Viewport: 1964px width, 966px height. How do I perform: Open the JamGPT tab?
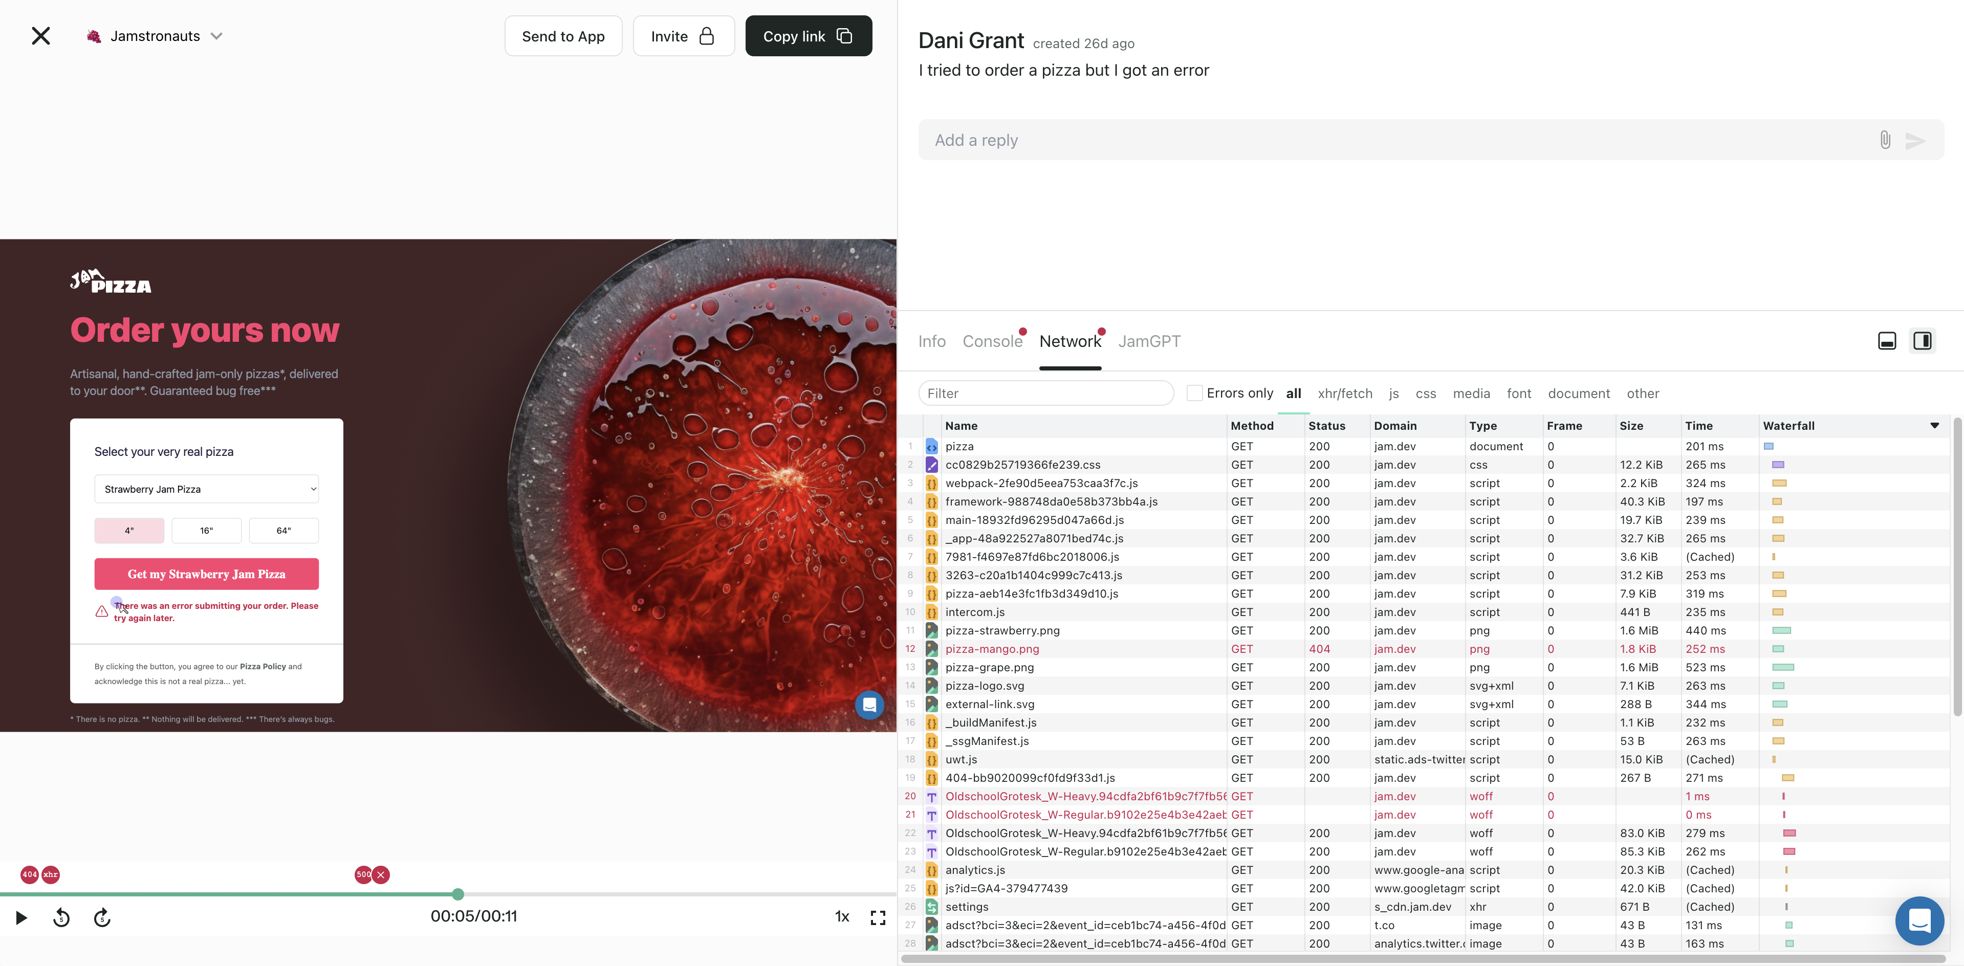coord(1149,342)
